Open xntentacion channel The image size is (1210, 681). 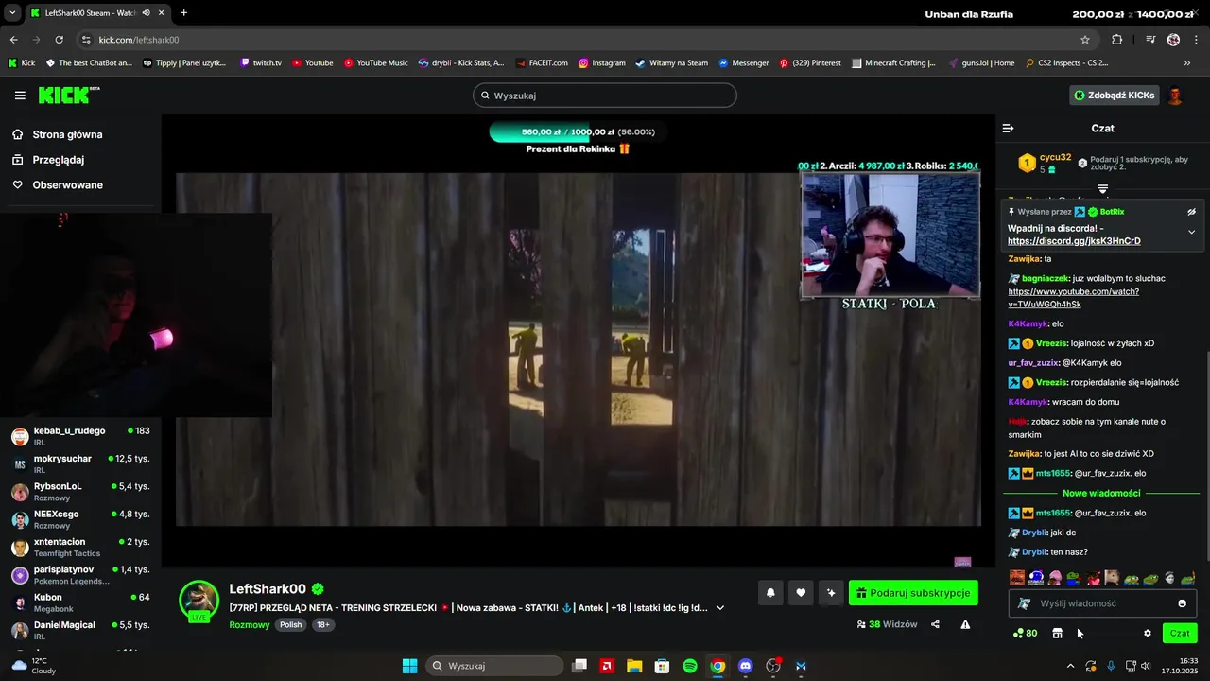pos(80,547)
